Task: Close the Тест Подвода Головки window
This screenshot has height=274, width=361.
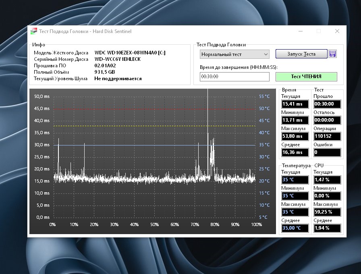Action: pyautogui.click(x=337, y=31)
